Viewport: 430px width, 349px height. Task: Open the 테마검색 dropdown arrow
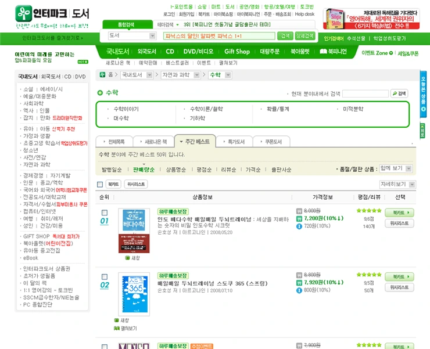click(x=177, y=24)
